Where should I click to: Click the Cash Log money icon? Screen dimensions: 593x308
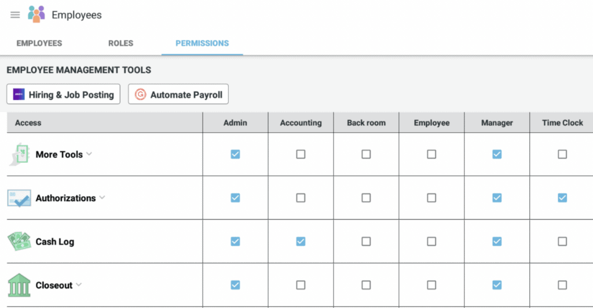[x=19, y=242]
